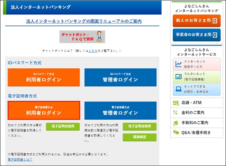Screen dimensions: 226x166
Task: Open 事業者のお客さま用 login button
Action: pos(197,35)
